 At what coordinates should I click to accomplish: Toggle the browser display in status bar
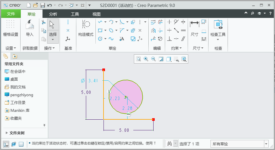pos(14,144)
